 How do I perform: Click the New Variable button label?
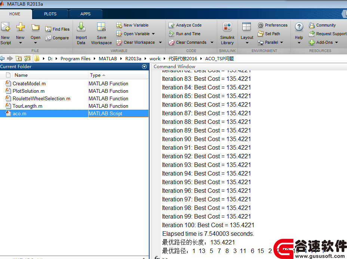[136, 25]
